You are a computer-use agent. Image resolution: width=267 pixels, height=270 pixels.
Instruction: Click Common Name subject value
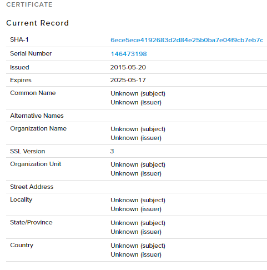click(138, 93)
